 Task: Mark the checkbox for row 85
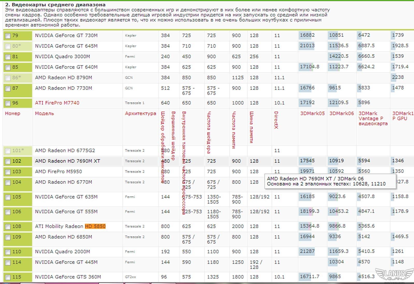[8, 67]
